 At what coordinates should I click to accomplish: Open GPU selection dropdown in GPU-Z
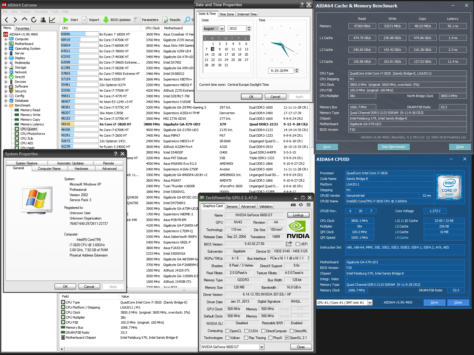click(262, 347)
